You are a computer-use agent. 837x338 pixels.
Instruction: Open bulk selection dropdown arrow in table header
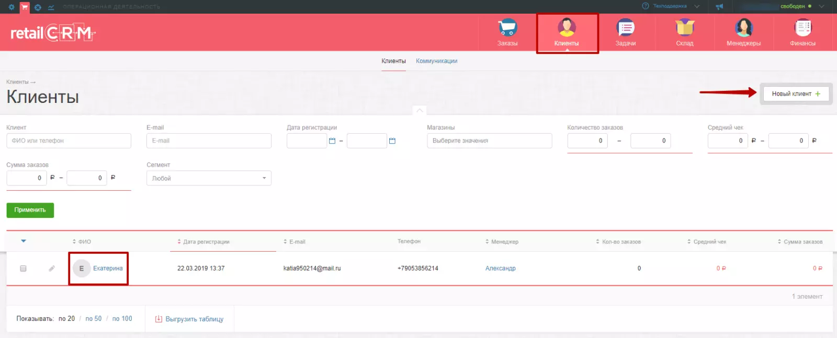24,241
